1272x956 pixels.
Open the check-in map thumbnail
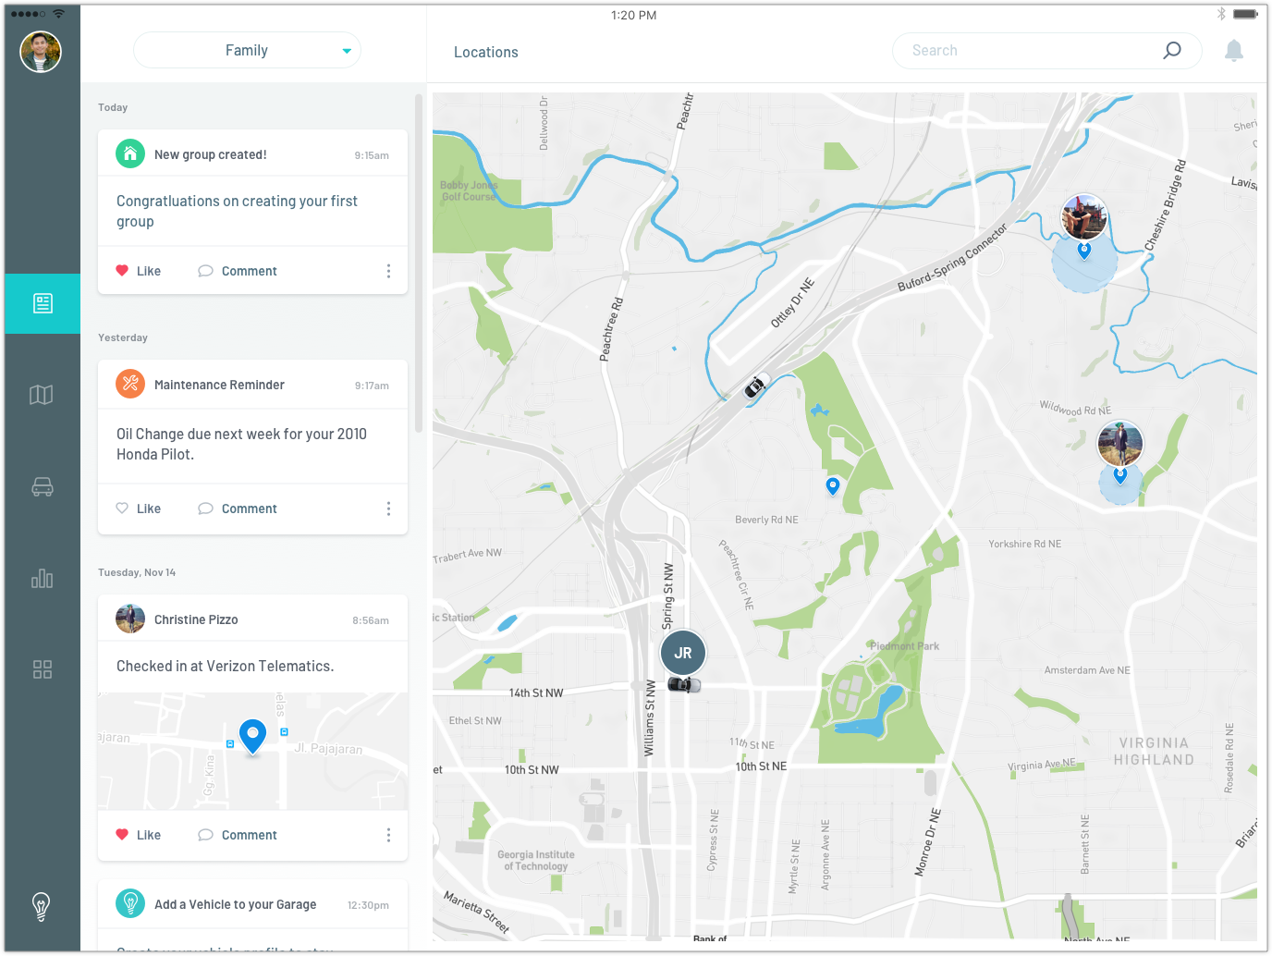pos(252,751)
